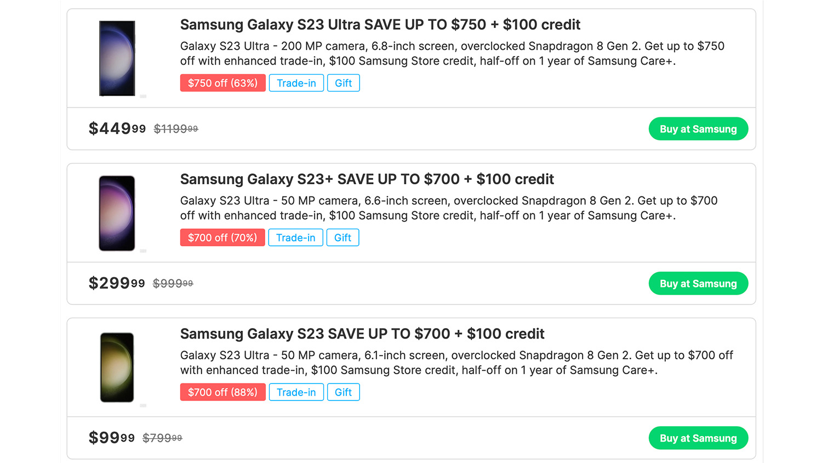Image resolution: width=822 pixels, height=463 pixels.
Task: Select Trade-in tag on Galaxy S23 deal
Action: [296, 392]
